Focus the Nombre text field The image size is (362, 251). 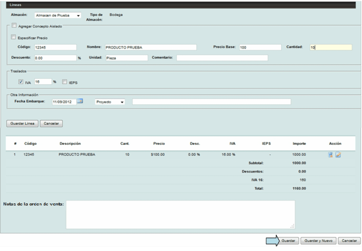tap(150, 48)
